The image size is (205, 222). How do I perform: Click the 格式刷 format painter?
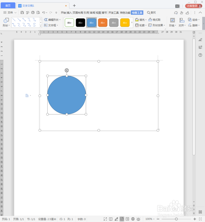point(155,20)
